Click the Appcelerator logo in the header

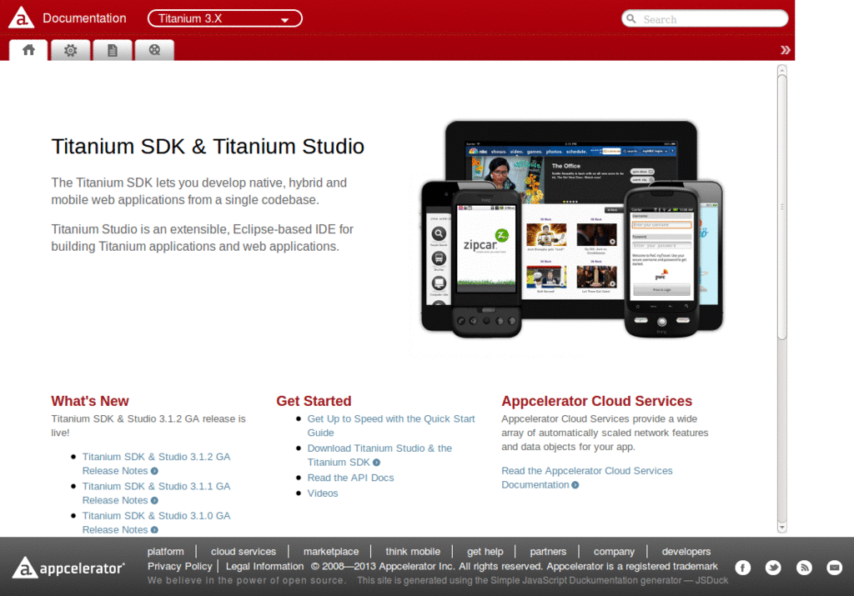click(x=21, y=18)
